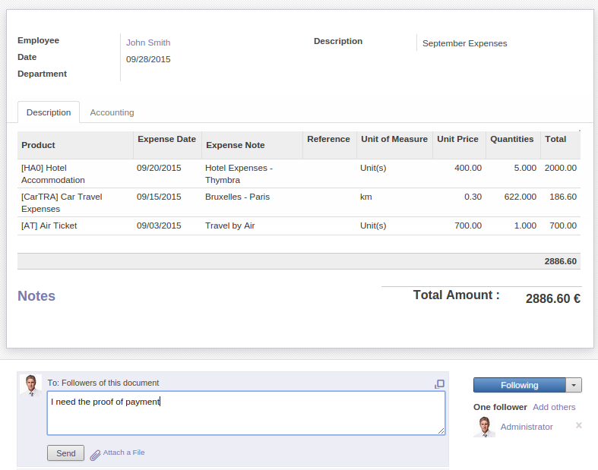This screenshot has width=598, height=470.
Task: Focus the message text box
Action: 245,413
